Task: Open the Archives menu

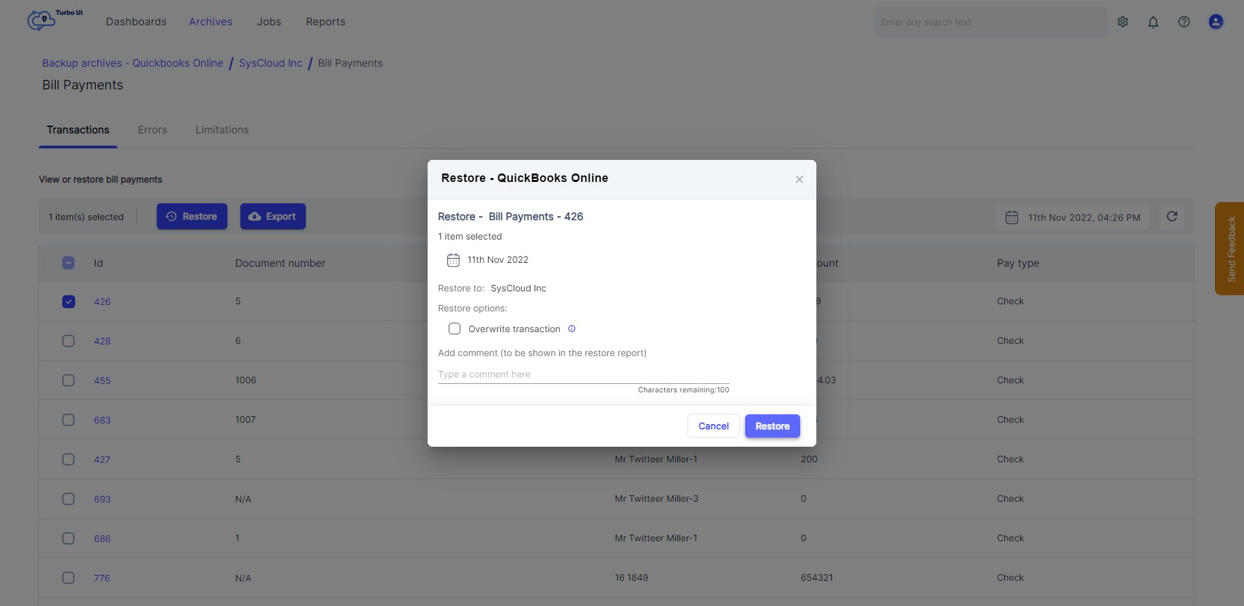Action: point(211,22)
